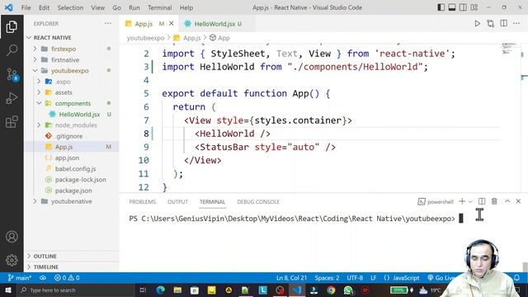Click Ln 8, Col 21 in status bar

[291, 278]
